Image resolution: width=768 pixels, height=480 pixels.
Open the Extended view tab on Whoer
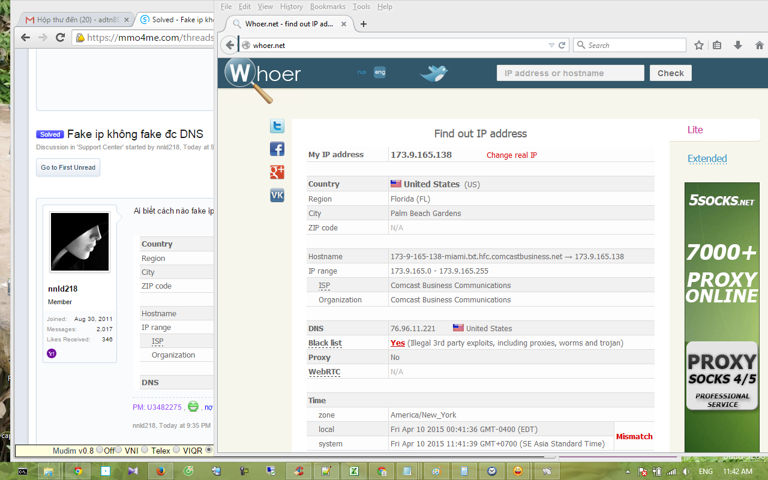[707, 158]
